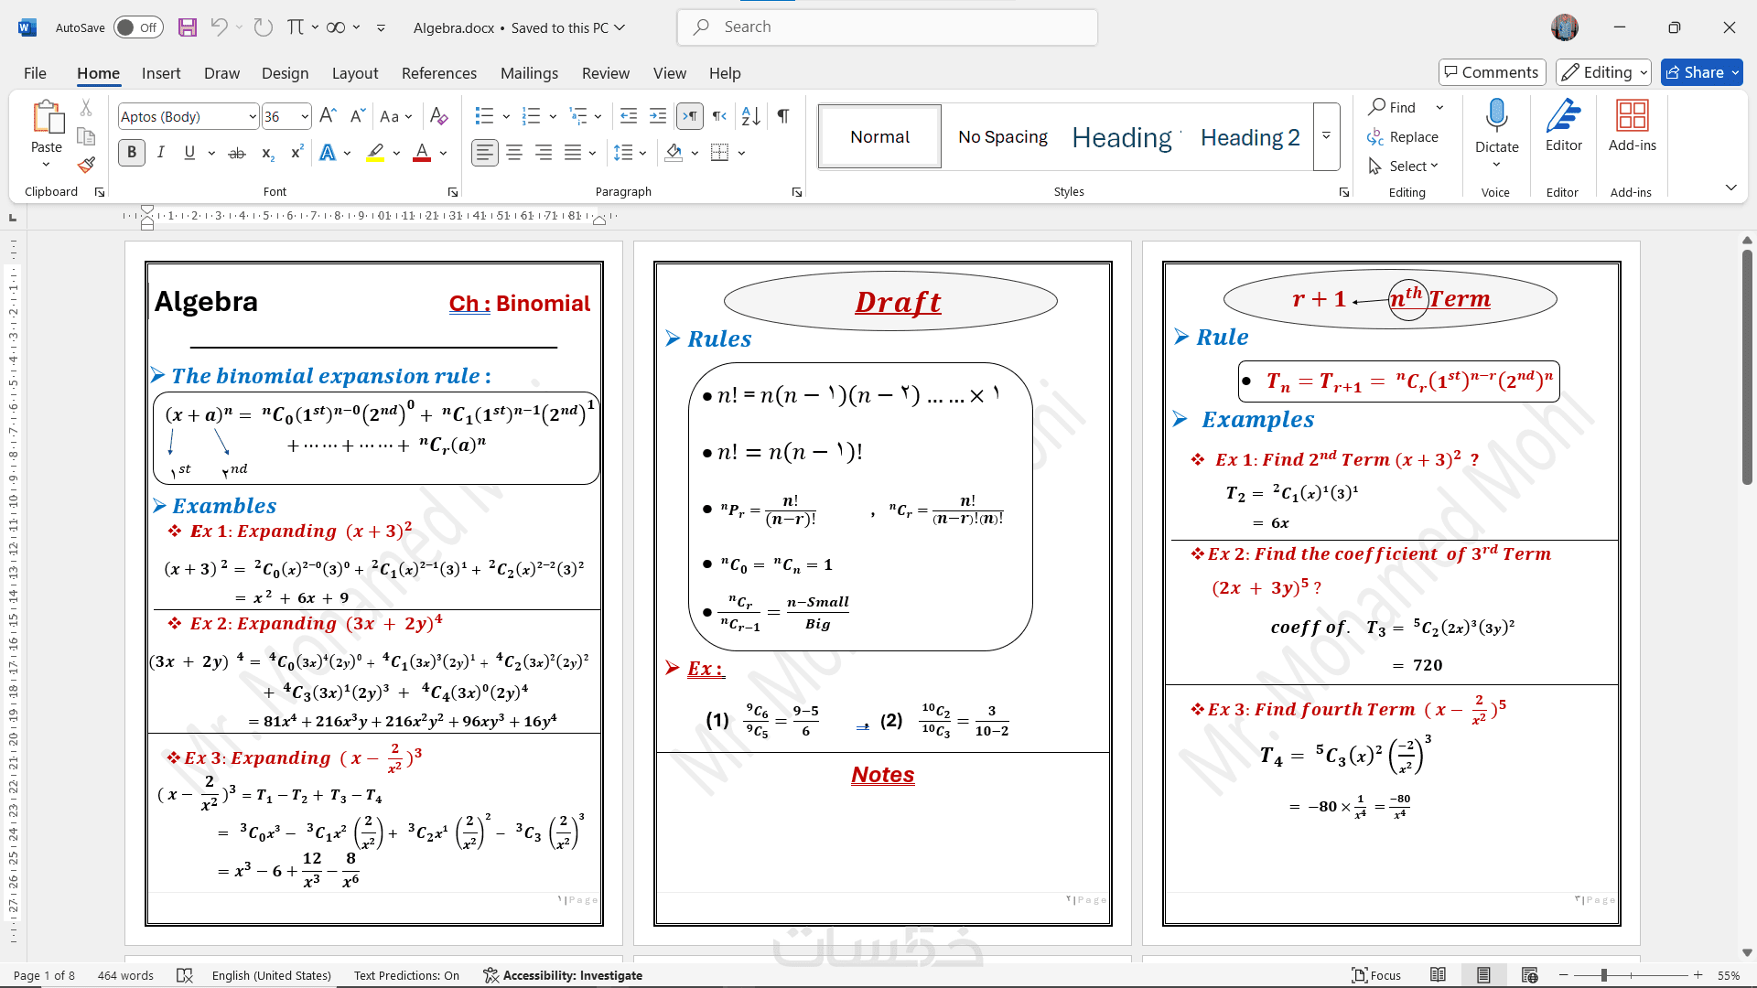Start Dictate with the microphone icon
This screenshot has height=988, width=1757.
point(1496,116)
